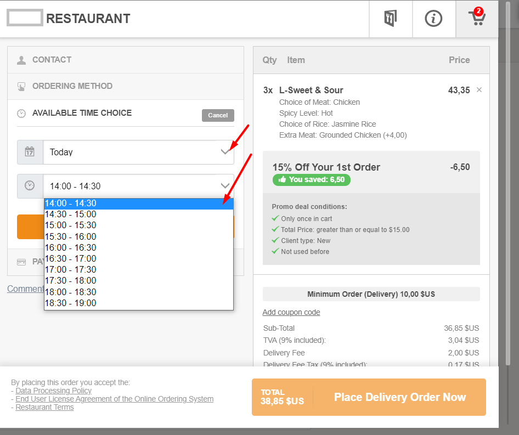Select the 14:00 - 14:30 time slot option

(139, 204)
